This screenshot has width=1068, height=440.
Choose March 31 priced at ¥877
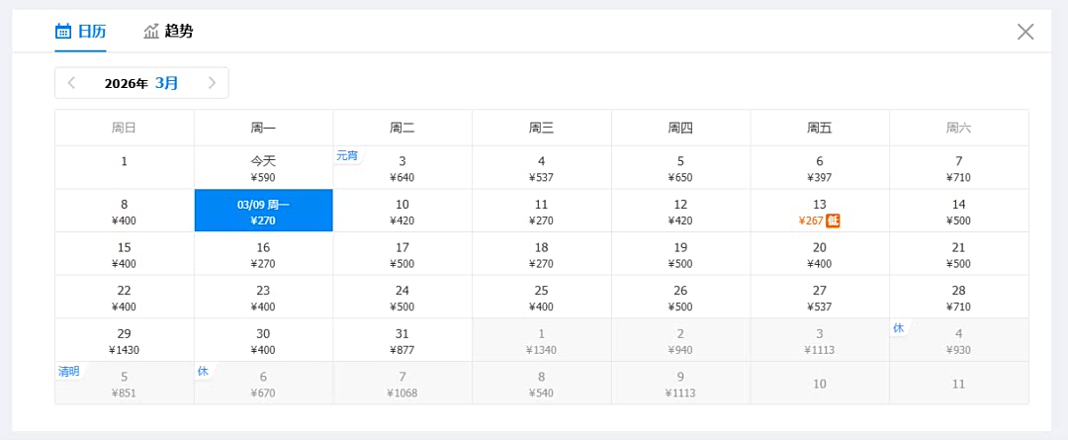point(402,340)
